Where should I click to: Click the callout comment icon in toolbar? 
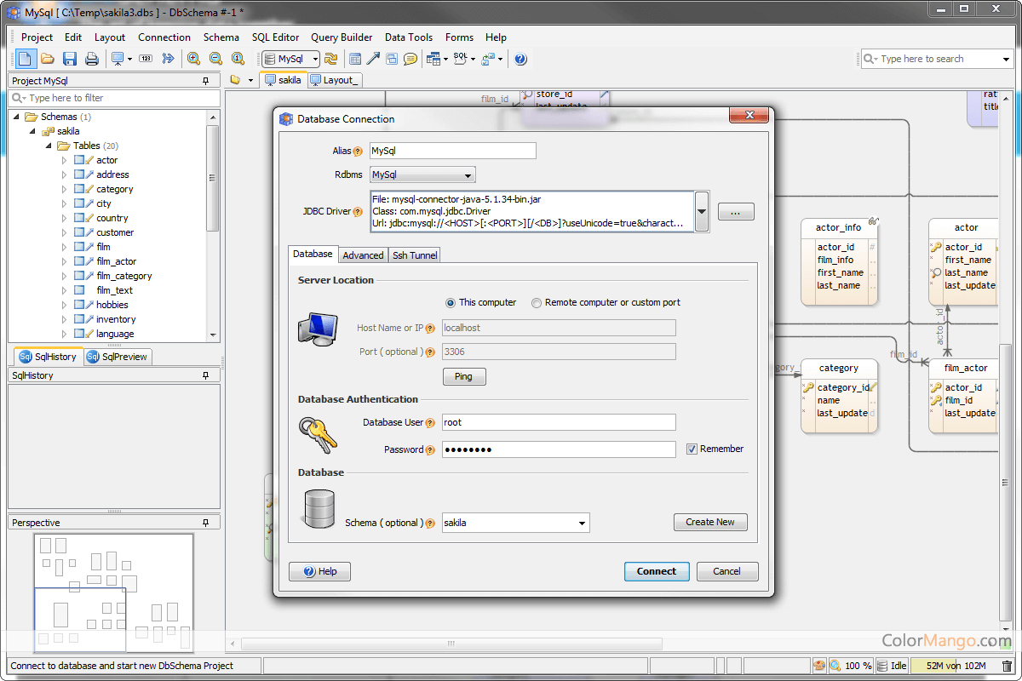click(411, 59)
